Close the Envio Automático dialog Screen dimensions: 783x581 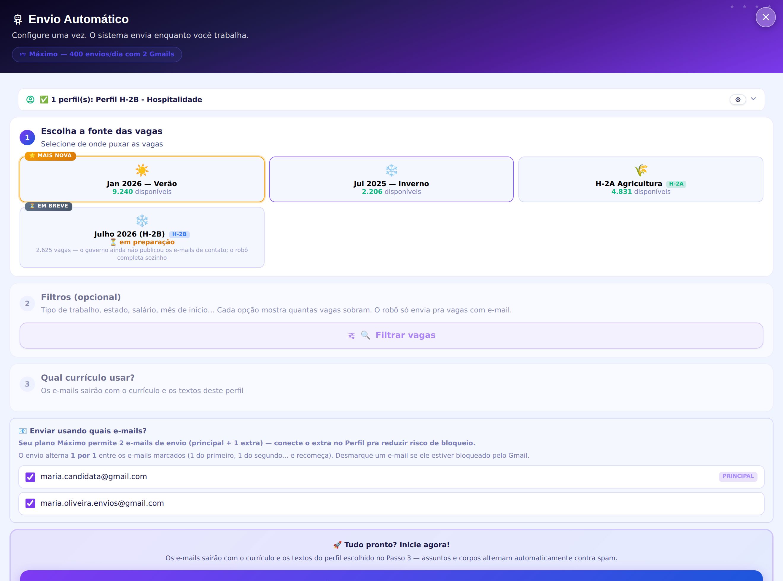pos(766,17)
